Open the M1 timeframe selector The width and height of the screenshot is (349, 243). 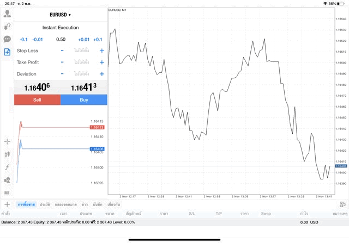(x=7, y=192)
